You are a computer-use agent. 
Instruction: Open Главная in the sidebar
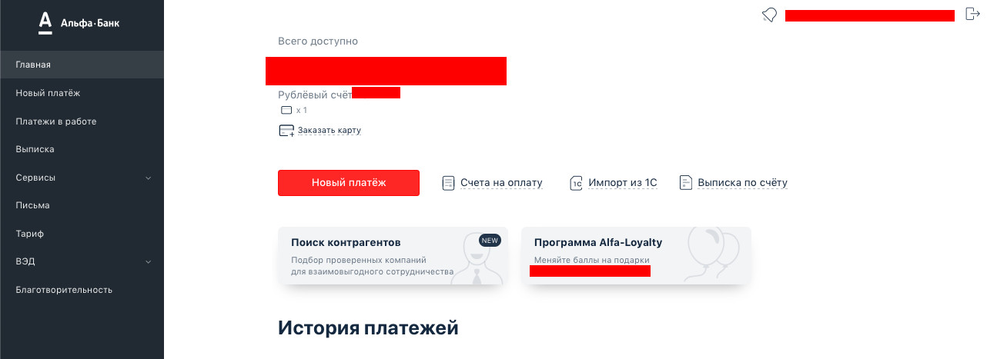click(33, 65)
